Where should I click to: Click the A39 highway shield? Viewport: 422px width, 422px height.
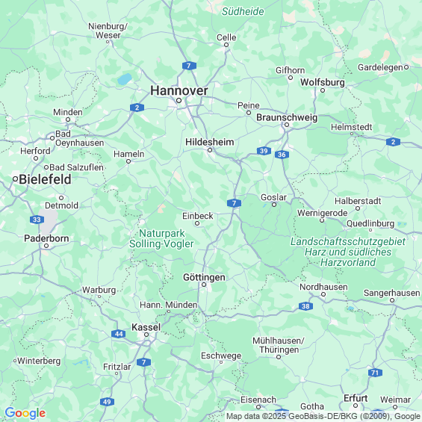(x=264, y=151)
